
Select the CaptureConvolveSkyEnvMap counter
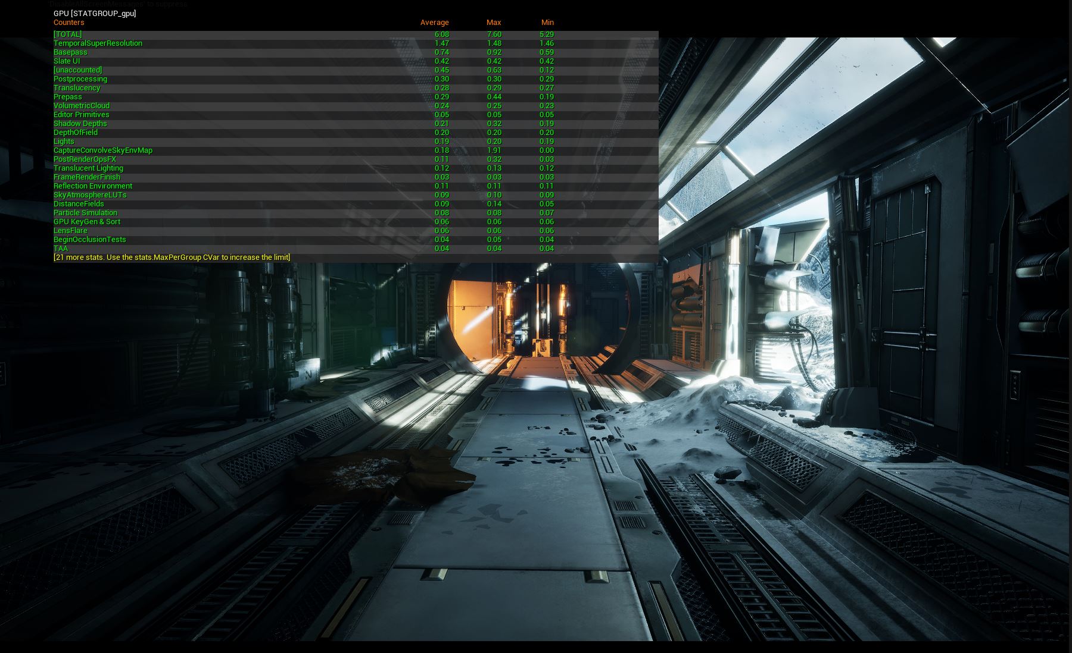[102, 150]
